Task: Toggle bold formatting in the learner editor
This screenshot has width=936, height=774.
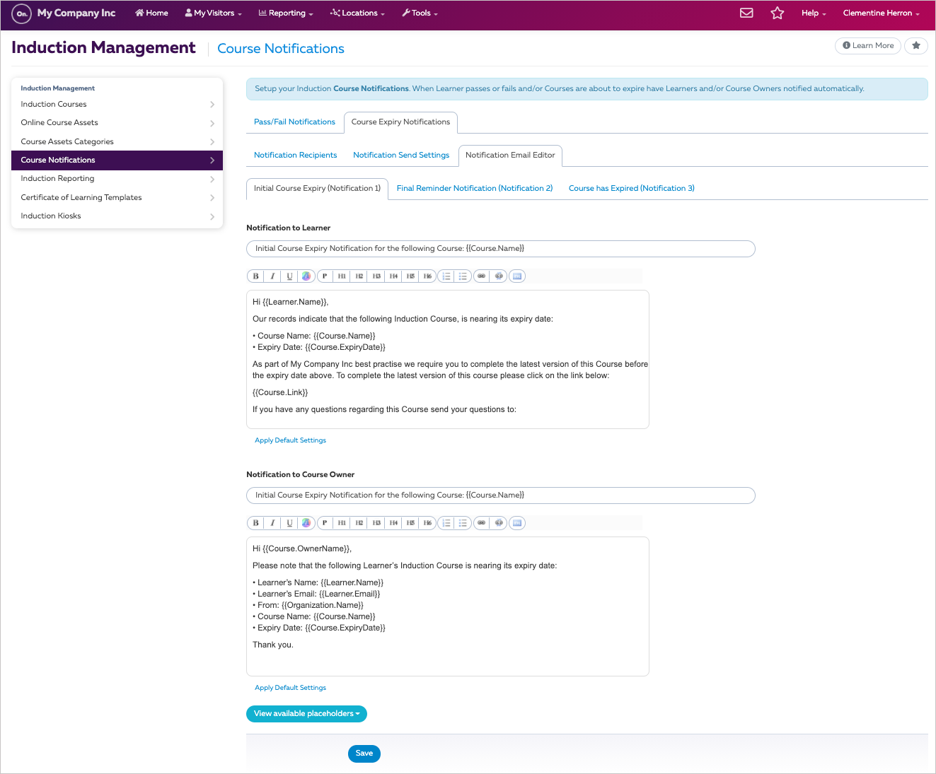Action: 255,276
